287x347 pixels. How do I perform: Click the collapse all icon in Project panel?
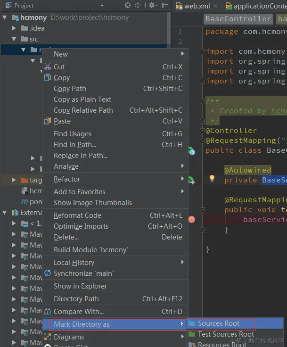(x=138, y=5)
